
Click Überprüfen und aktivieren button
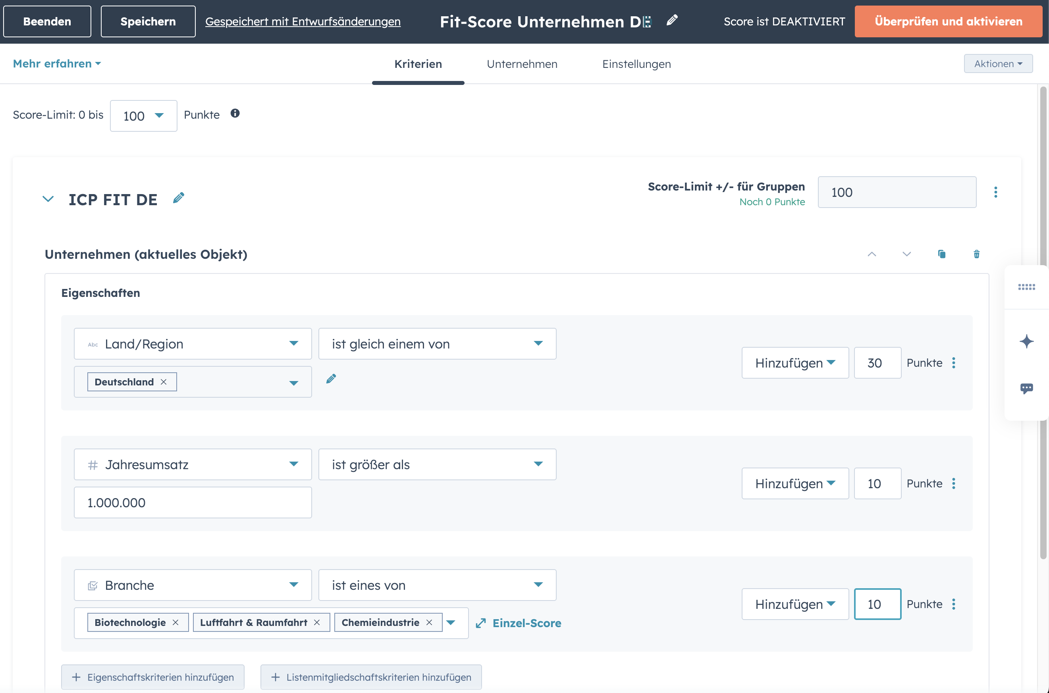[948, 21]
